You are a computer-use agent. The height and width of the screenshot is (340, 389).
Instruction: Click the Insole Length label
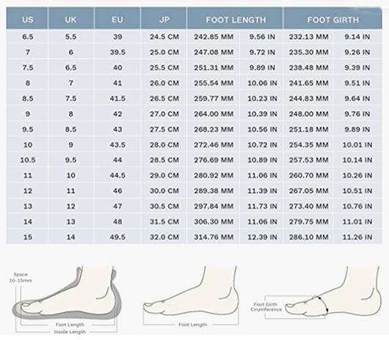[70, 332]
